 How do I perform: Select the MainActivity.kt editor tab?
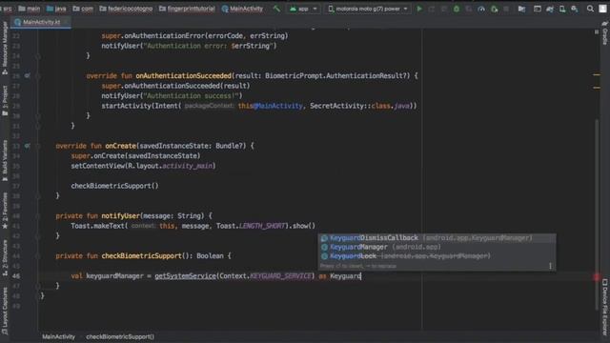click(x=40, y=22)
